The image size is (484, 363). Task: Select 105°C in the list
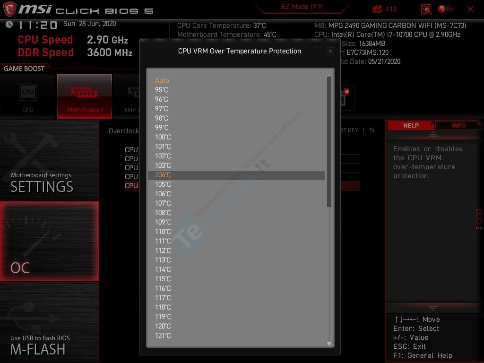click(x=236, y=184)
